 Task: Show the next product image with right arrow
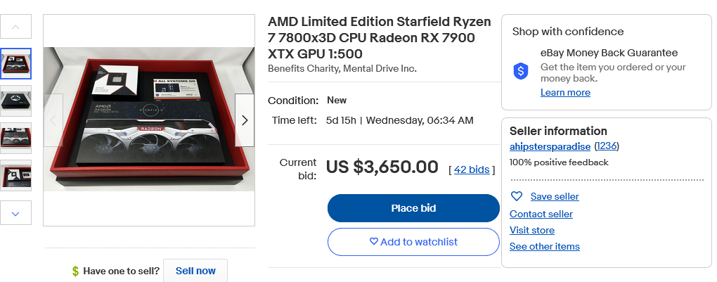245,120
